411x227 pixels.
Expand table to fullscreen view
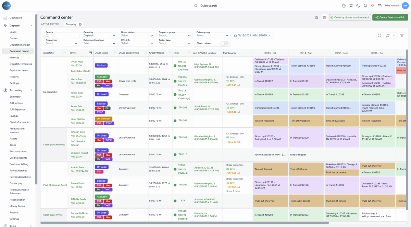pyautogui.click(x=379, y=36)
